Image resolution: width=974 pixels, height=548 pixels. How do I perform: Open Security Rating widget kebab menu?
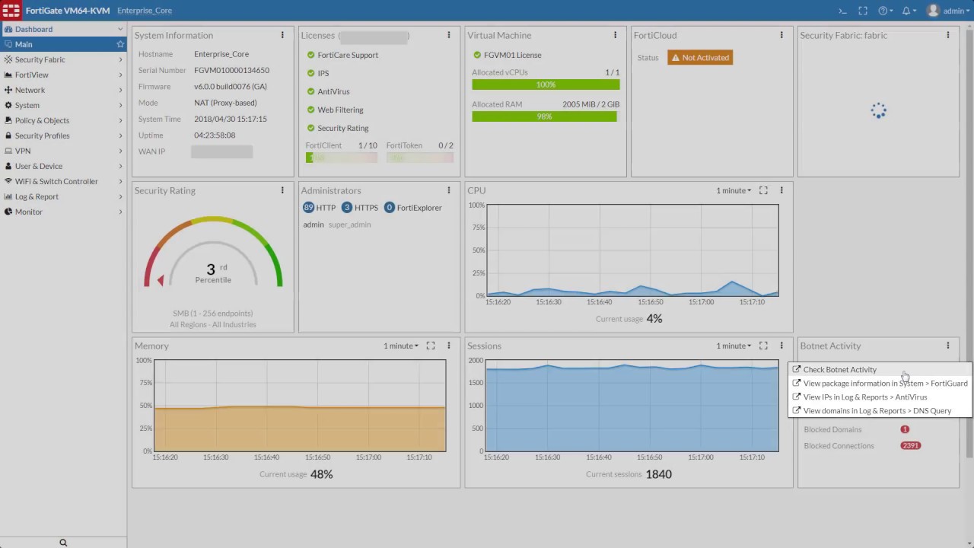click(282, 190)
